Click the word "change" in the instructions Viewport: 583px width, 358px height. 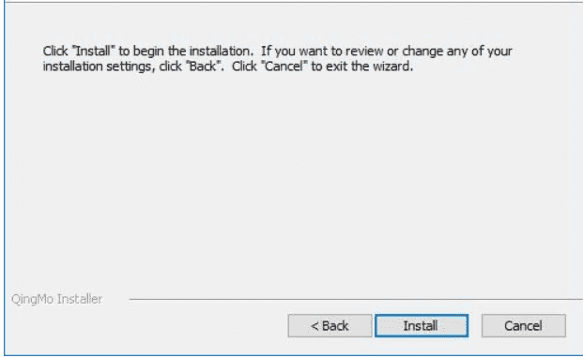[422, 52]
